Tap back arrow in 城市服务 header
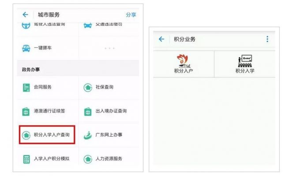 coord(25,15)
